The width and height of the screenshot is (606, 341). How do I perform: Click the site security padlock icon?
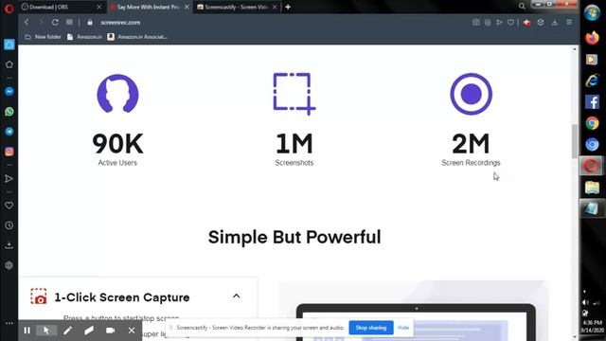point(90,23)
